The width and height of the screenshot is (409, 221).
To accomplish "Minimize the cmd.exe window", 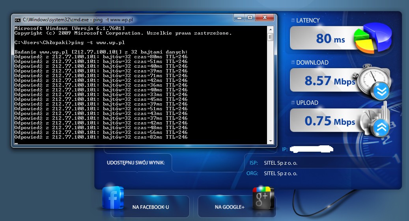I will click(x=239, y=18).
